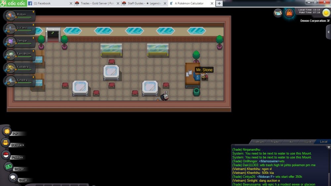Switch to the Guild chat tab
This screenshot has height=186, width=331.
pyautogui.click(x=307, y=142)
